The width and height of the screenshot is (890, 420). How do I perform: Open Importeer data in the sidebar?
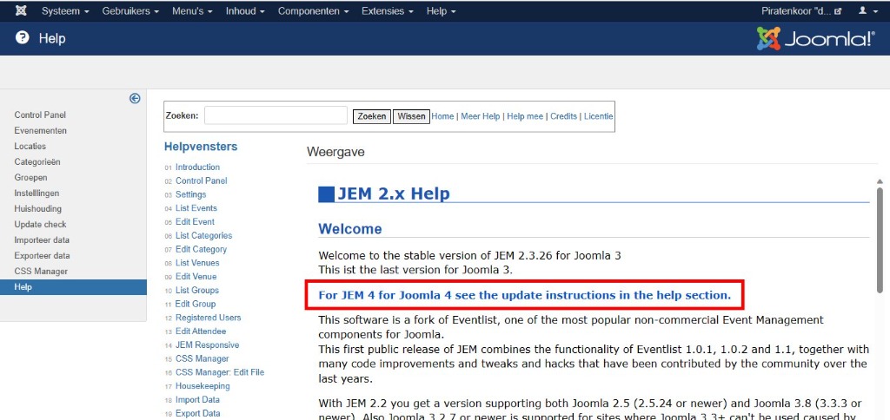pos(42,240)
